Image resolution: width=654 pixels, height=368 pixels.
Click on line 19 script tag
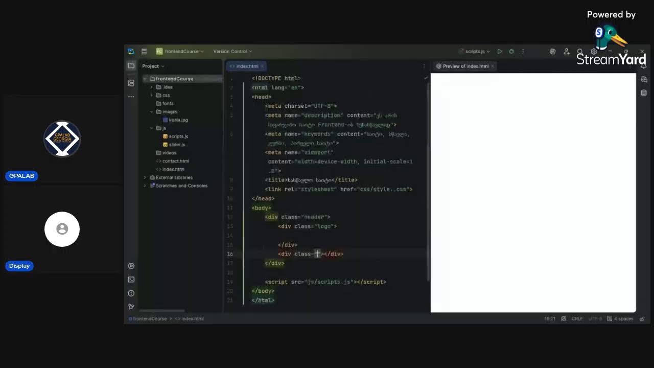point(325,282)
